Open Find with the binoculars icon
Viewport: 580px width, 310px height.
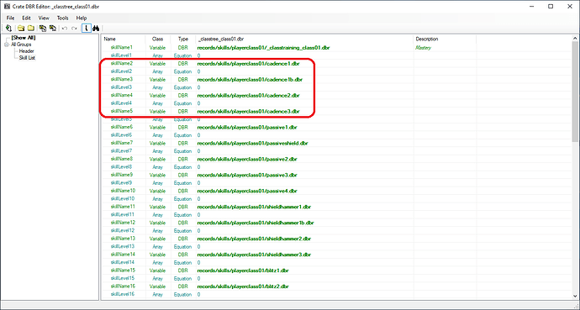(x=96, y=28)
